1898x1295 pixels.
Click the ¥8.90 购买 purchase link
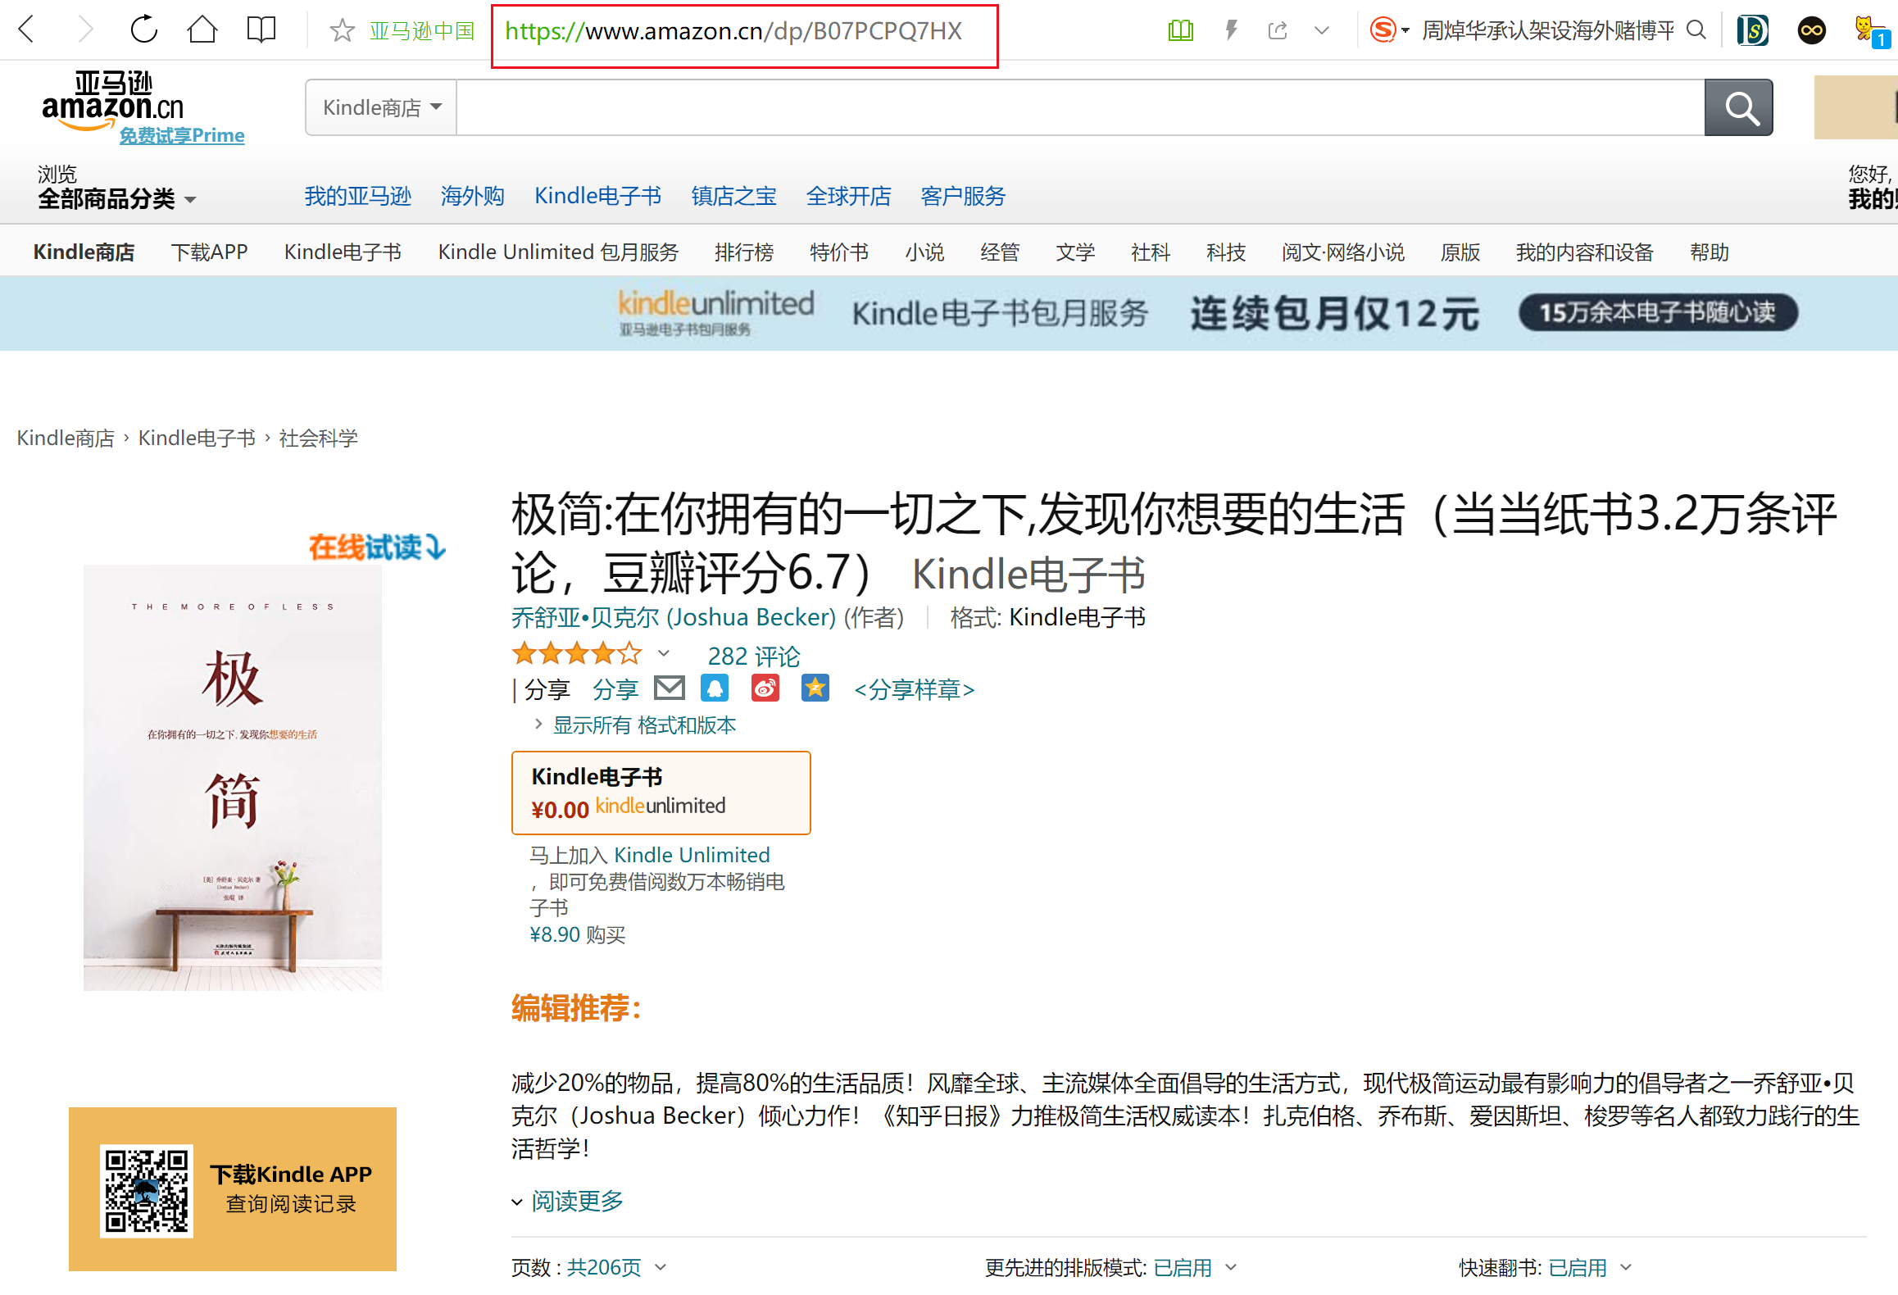tap(576, 934)
